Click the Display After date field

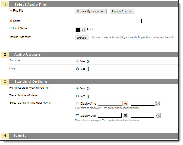pos(109,103)
